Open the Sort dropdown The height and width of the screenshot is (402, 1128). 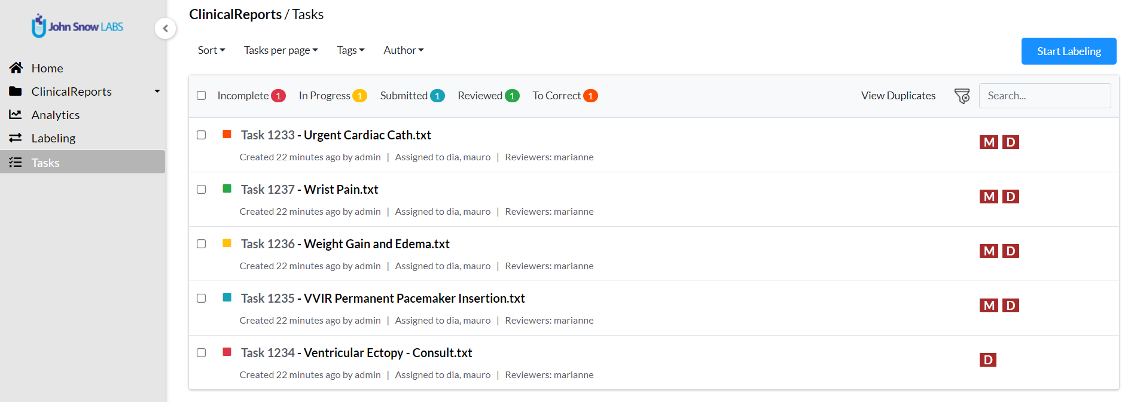click(x=211, y=50)
